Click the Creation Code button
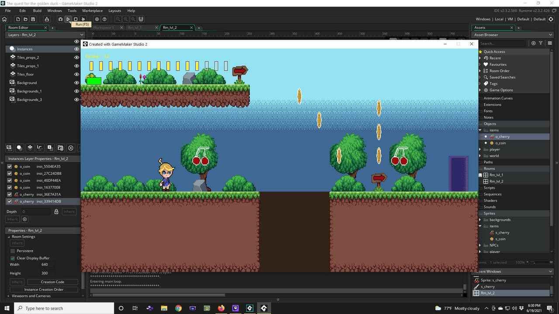This screenshot has width=559, height=314. click(53, 282)
